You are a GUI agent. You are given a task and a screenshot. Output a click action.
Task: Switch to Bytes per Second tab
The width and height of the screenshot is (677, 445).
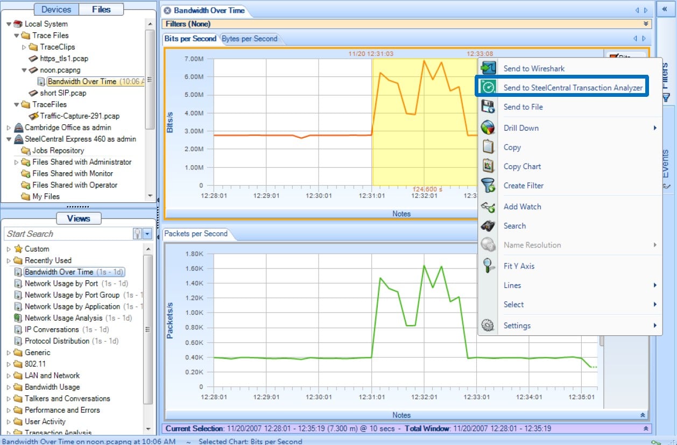pos(250,39)
